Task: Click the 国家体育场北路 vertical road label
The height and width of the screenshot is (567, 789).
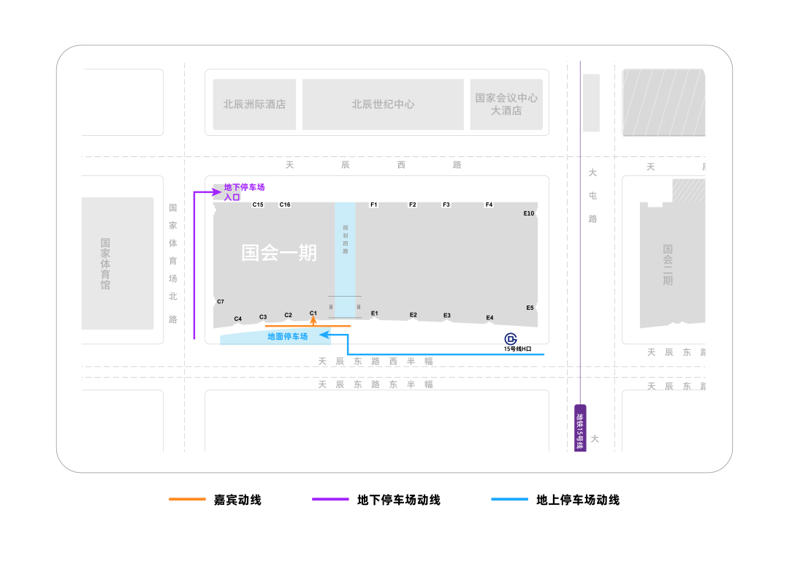Action: click(x=173, y=264)
